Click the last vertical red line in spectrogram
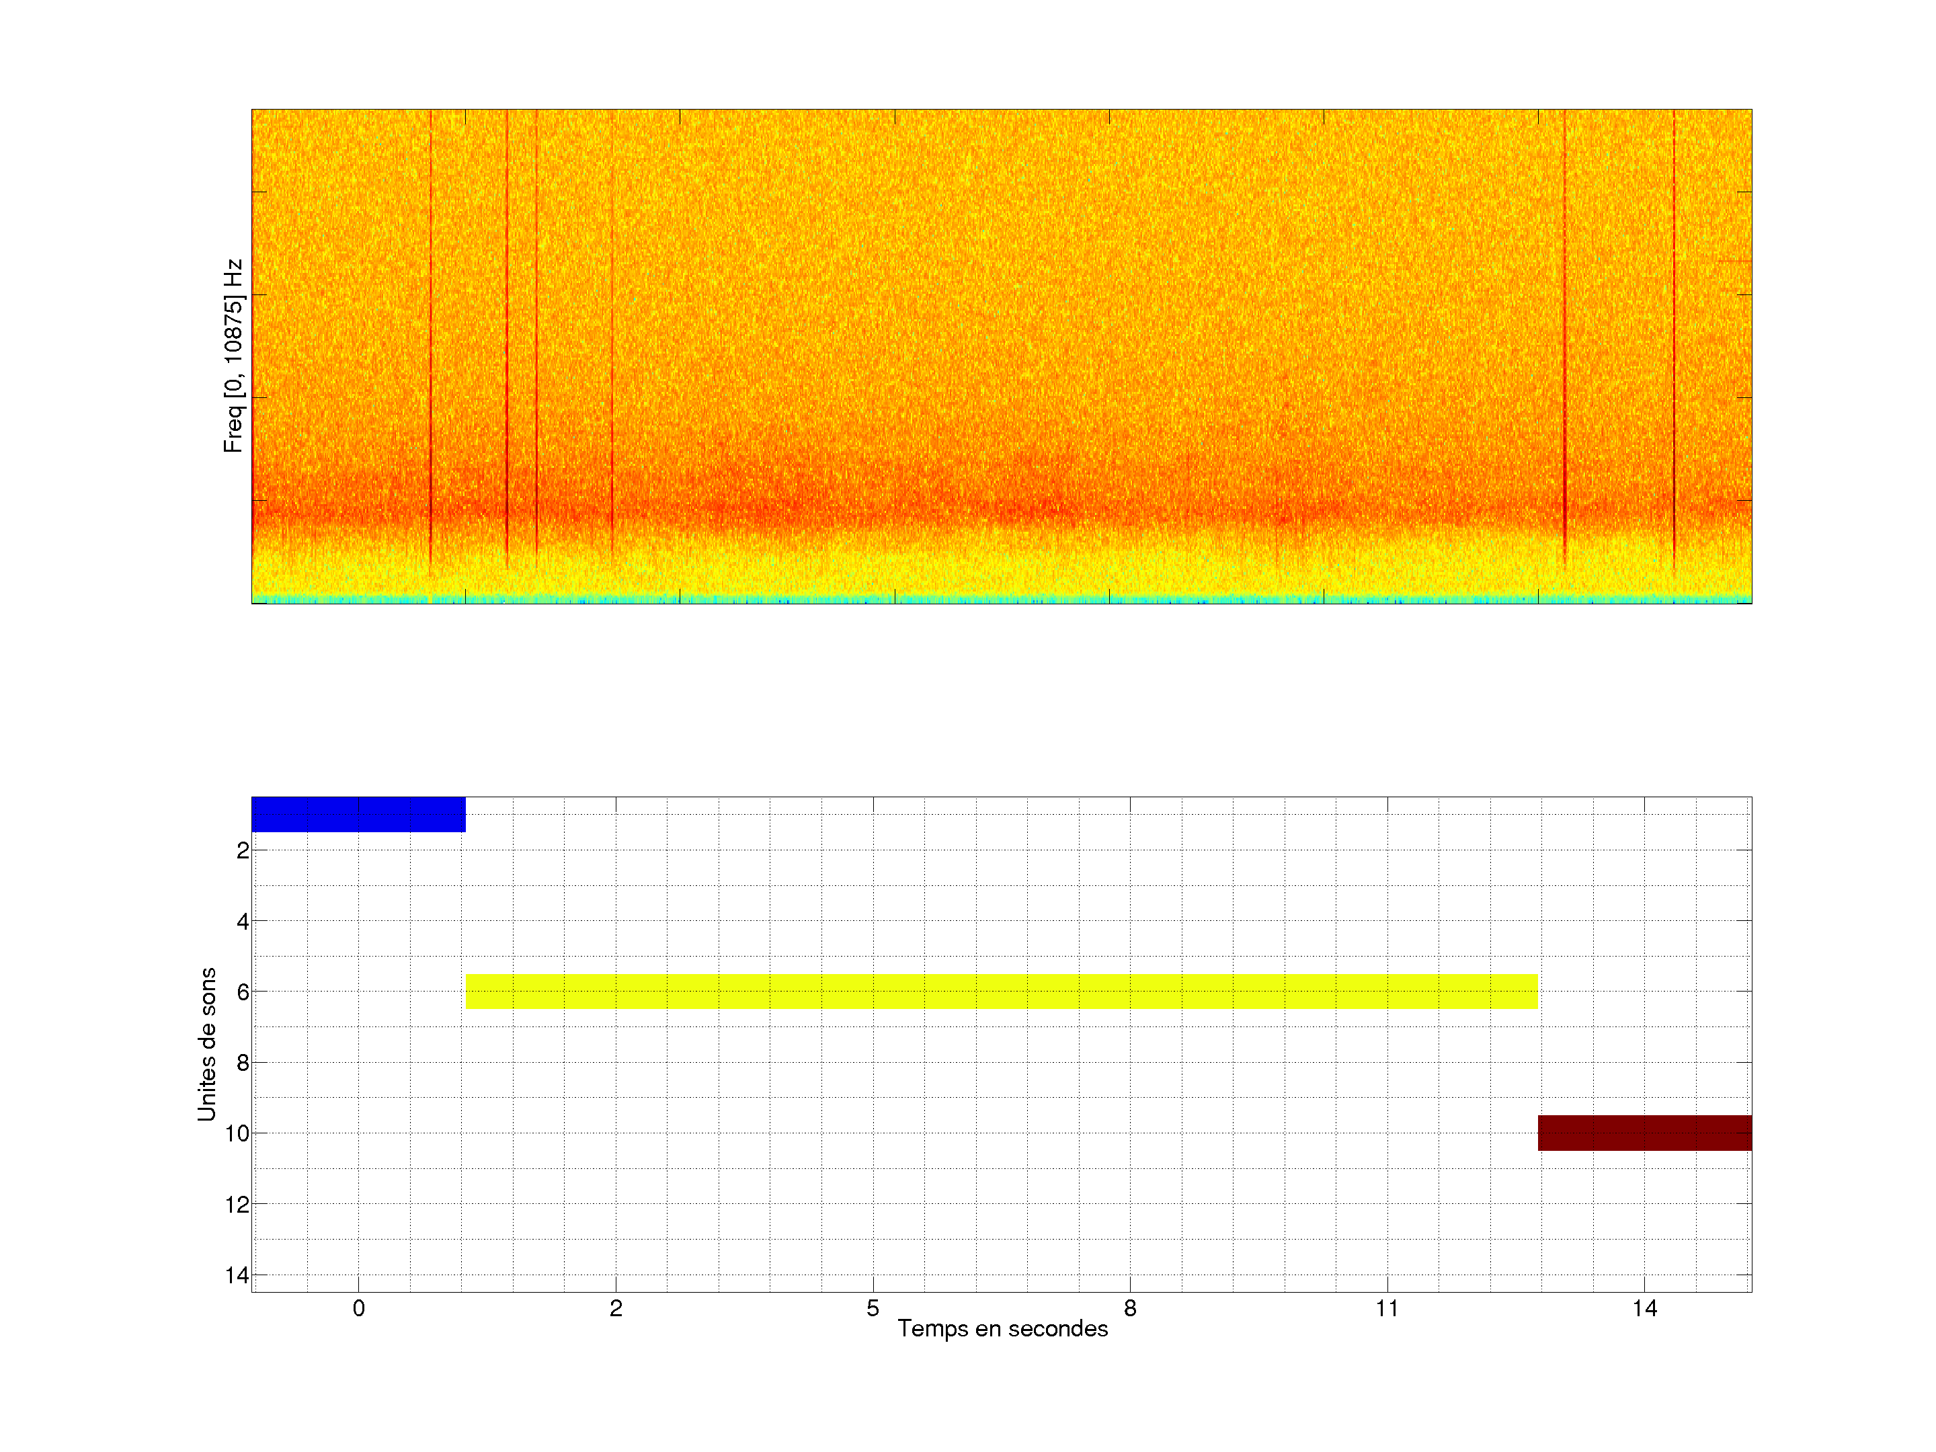The width and height of the screenshot is (1936, 1452). pos(1673,333)
